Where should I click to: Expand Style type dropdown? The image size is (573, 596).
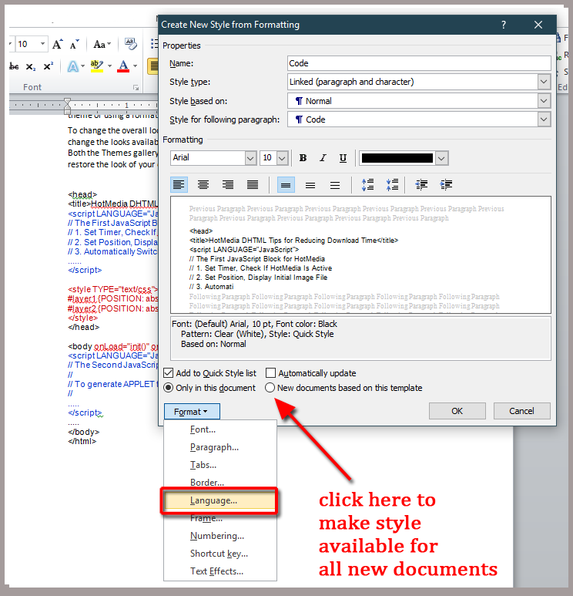coord(544,82)
